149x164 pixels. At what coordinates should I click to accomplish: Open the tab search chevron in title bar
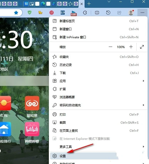click(109, 2)
